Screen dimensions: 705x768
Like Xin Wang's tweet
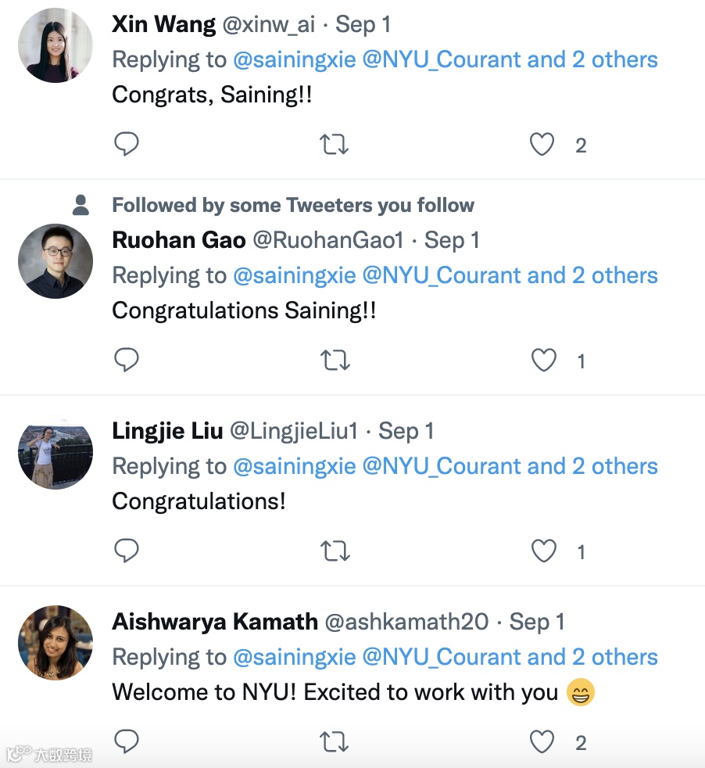pyautogui.click(x=542, y=145)
